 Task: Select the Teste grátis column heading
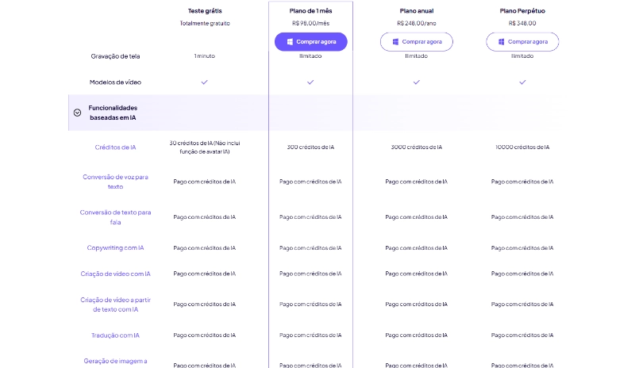tap(205, 10)
